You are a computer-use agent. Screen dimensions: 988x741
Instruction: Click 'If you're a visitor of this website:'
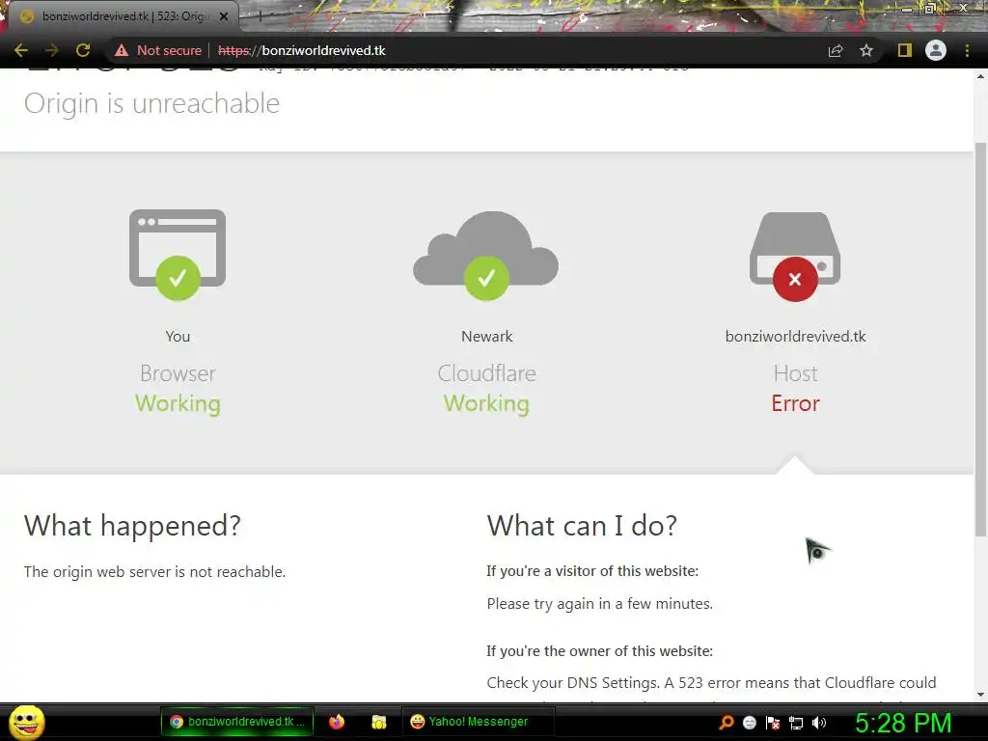point(592,571)
